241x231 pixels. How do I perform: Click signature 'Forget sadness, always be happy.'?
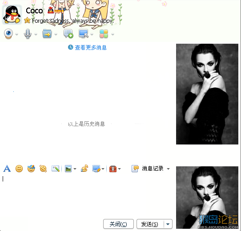73,21
